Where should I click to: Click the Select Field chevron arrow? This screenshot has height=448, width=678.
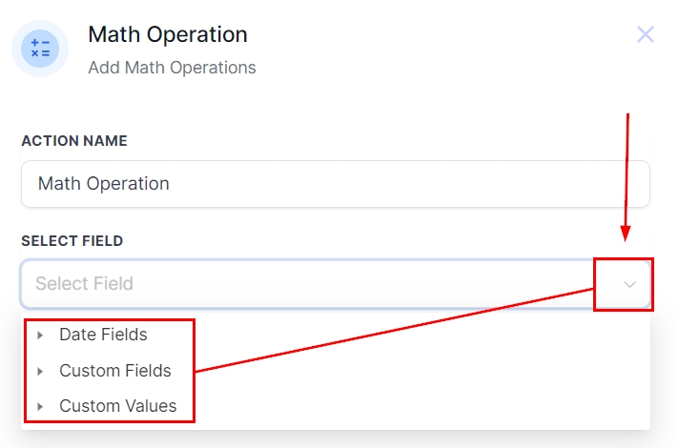pos(629,284)
